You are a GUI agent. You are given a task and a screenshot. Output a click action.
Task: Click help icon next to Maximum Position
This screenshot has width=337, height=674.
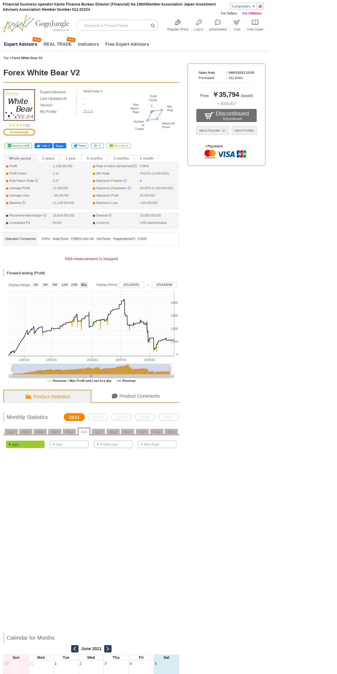point(125,181)
